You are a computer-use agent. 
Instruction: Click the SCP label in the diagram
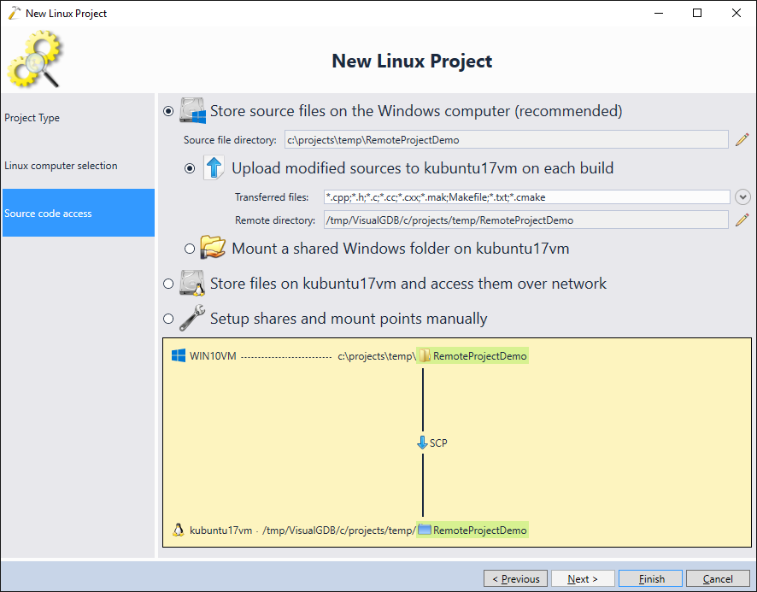click(438, 443)
